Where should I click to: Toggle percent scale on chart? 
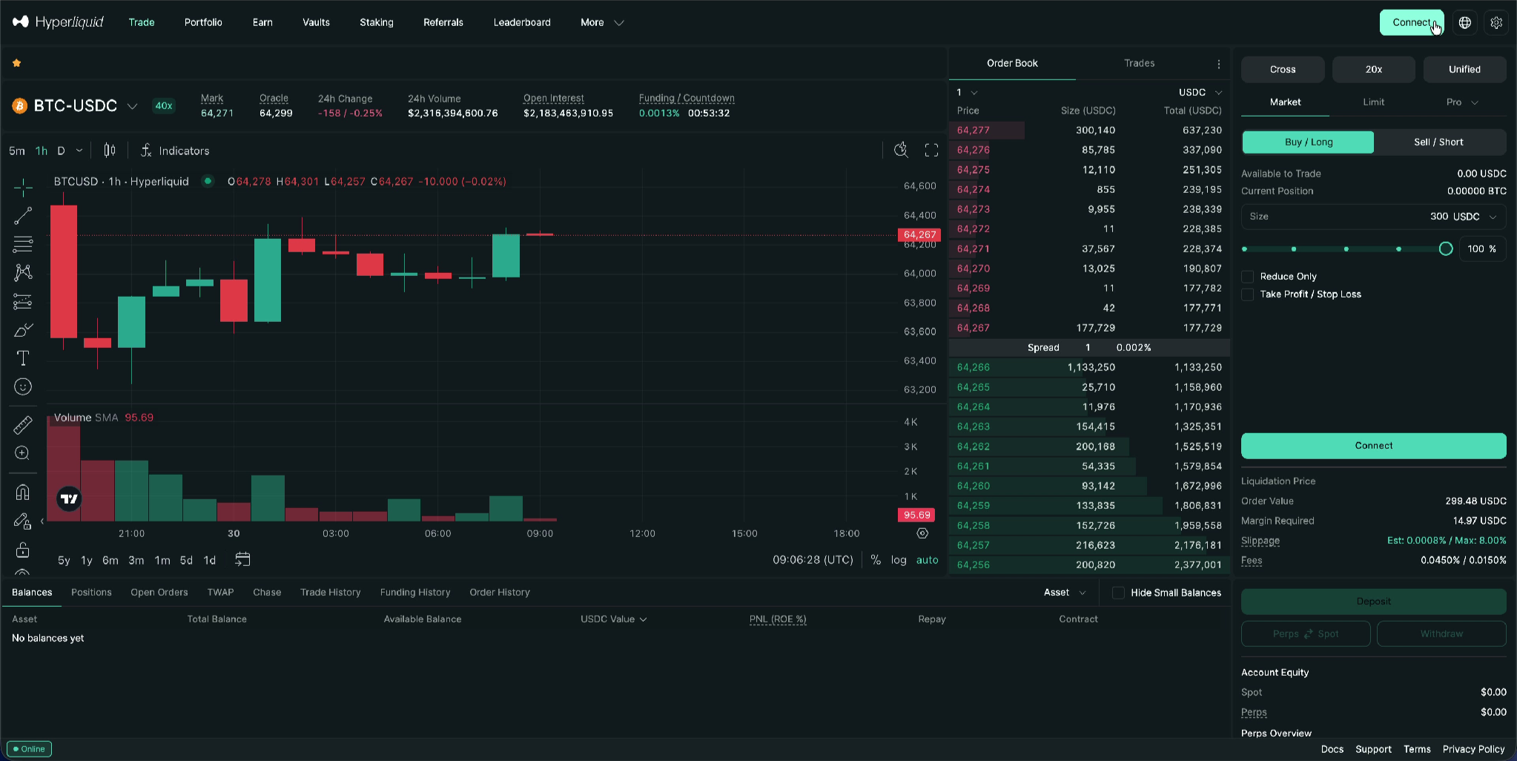876,560
